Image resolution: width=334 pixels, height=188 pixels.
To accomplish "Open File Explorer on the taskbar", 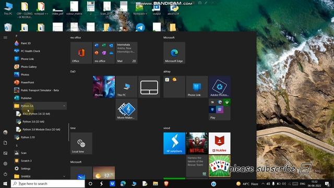I will 156,183.
